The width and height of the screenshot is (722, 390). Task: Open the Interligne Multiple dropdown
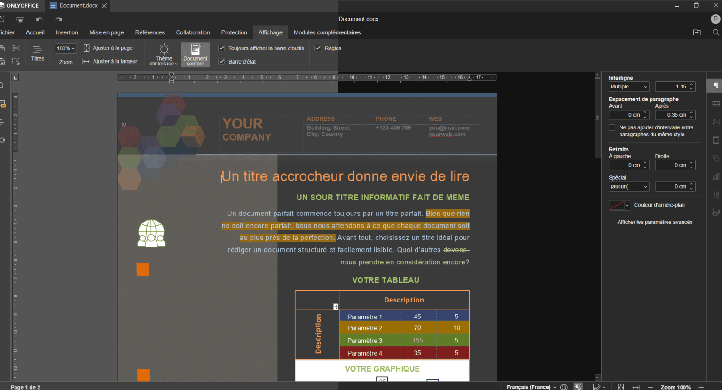click(628, 87)
